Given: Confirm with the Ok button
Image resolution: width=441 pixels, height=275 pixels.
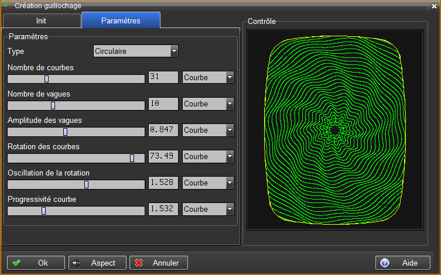Looking at the screenshot, I should click(36, 263).
